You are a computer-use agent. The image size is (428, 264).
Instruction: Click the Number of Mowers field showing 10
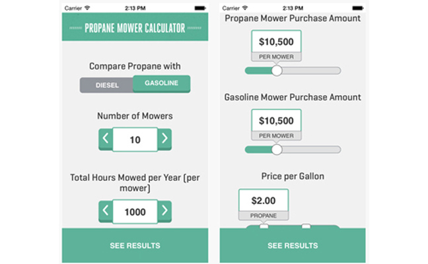click(135, 139)
